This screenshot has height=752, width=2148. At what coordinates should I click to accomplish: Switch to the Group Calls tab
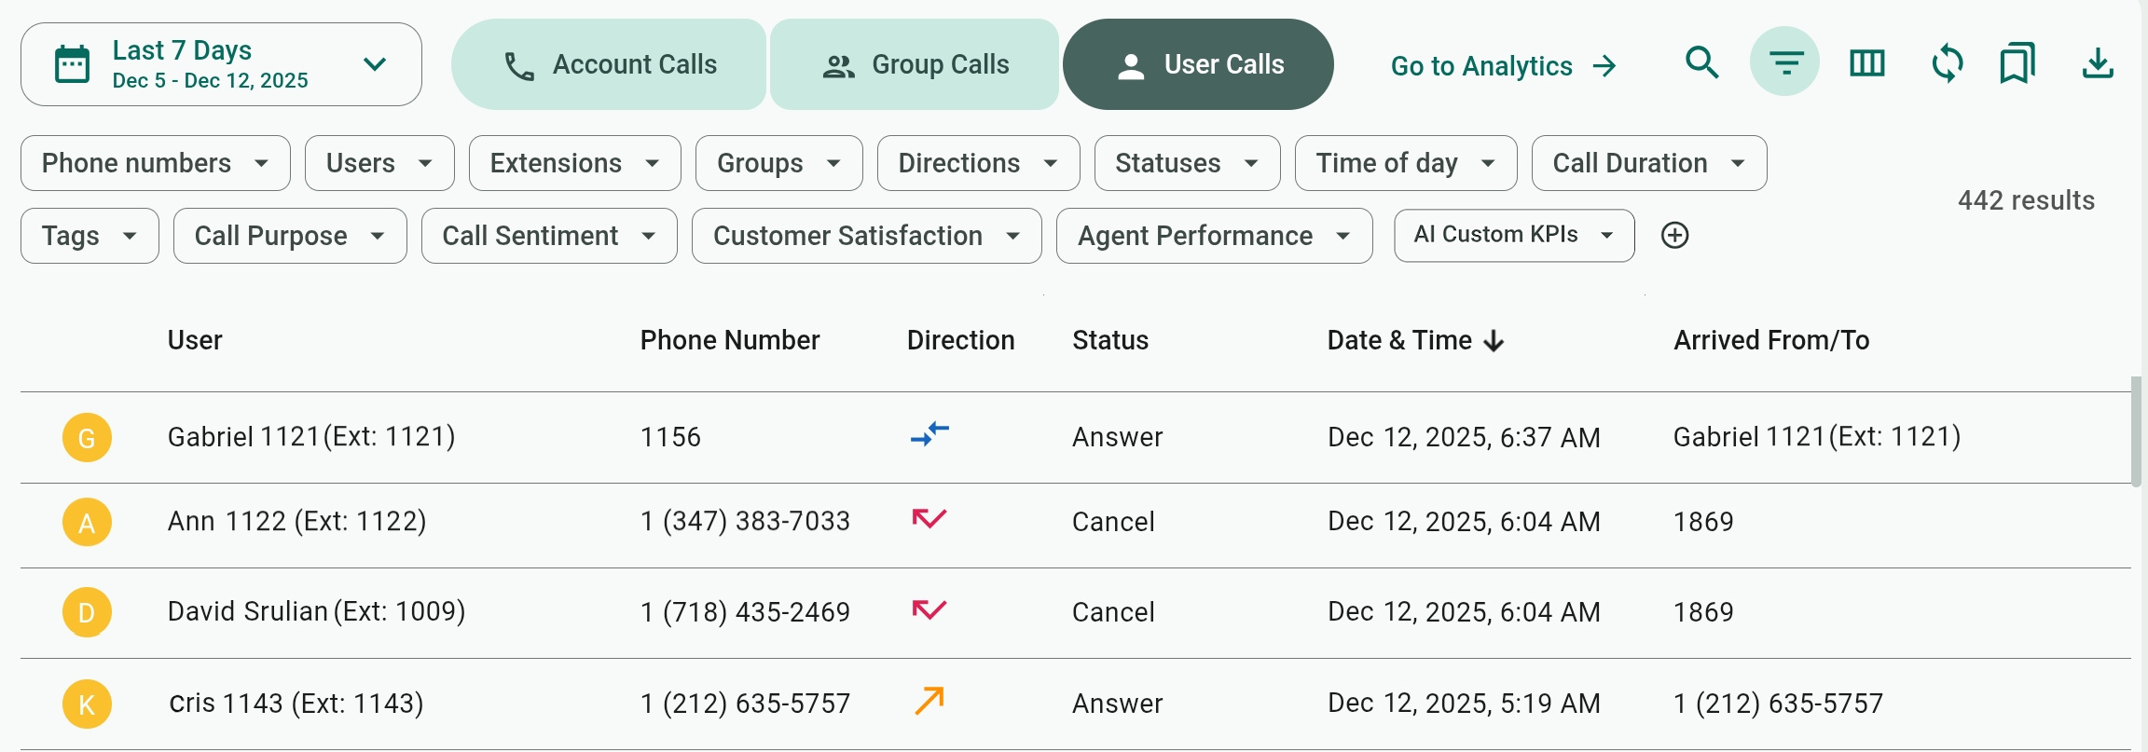point(915,64)
